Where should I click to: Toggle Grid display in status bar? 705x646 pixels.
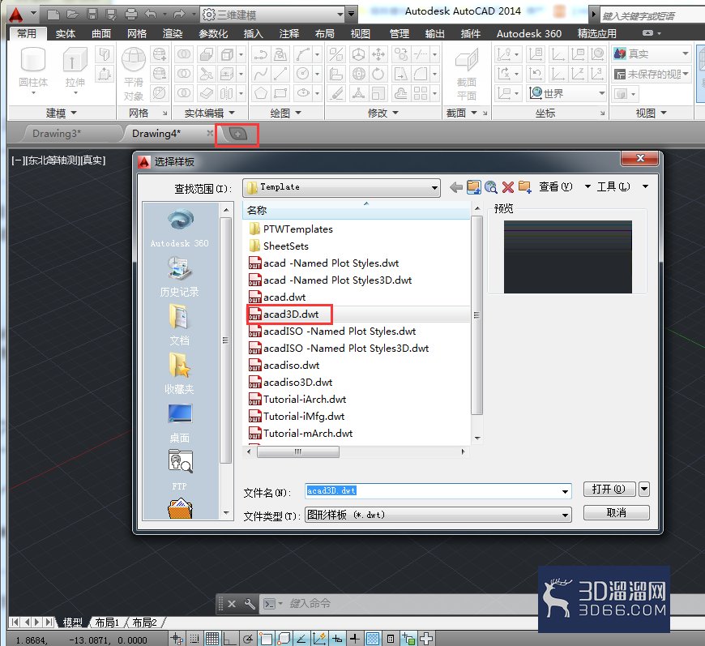click(212, 639)
